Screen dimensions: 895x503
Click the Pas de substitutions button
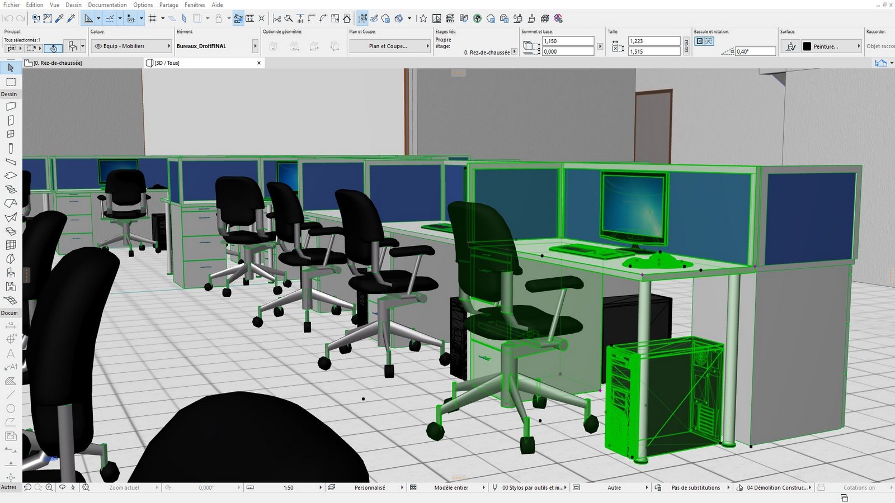695,488
